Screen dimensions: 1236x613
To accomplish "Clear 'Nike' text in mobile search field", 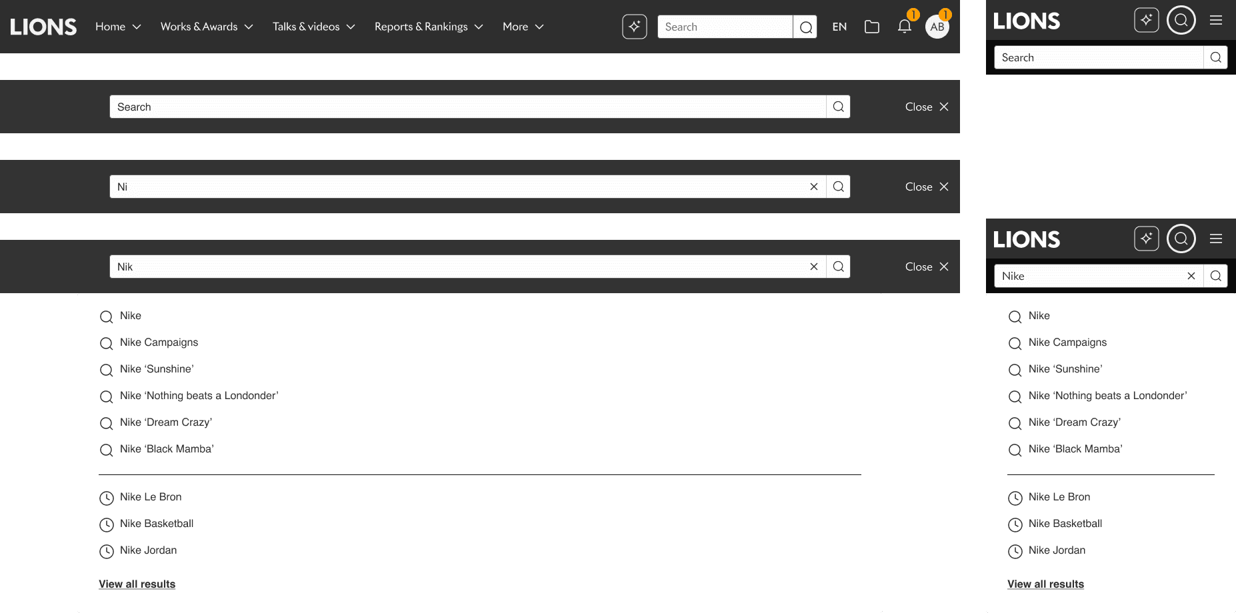I will [1191, 276].
